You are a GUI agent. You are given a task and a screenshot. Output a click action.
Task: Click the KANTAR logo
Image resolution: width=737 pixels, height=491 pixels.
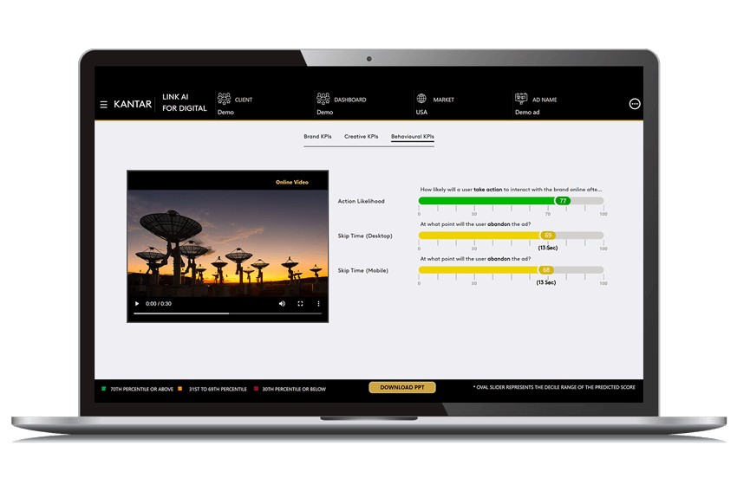coord(133,105)
